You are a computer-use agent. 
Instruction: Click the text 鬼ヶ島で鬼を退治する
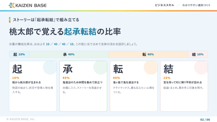pyautogui.click(x=126, y=82)
